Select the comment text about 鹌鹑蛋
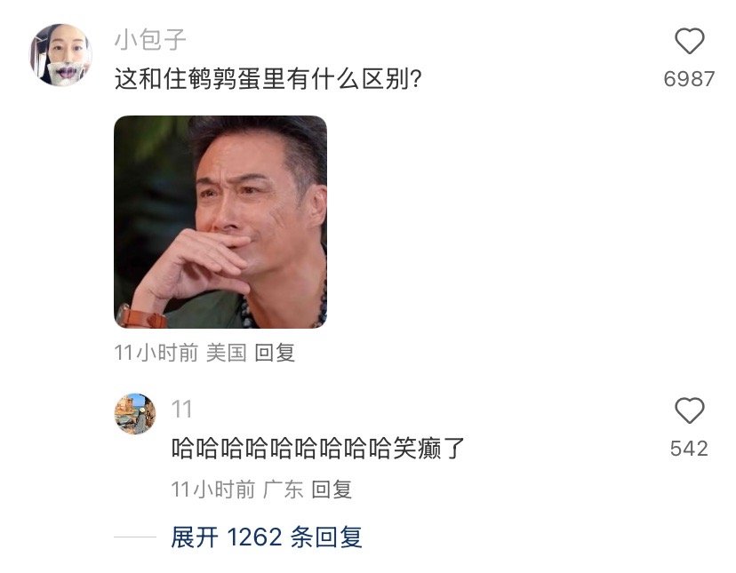Screen dimensions: 736x573 point(268,78)
